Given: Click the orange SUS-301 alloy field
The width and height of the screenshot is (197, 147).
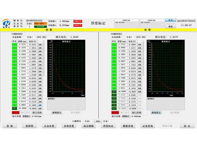Looking at the screenshot, I should [x=40, y=24].
